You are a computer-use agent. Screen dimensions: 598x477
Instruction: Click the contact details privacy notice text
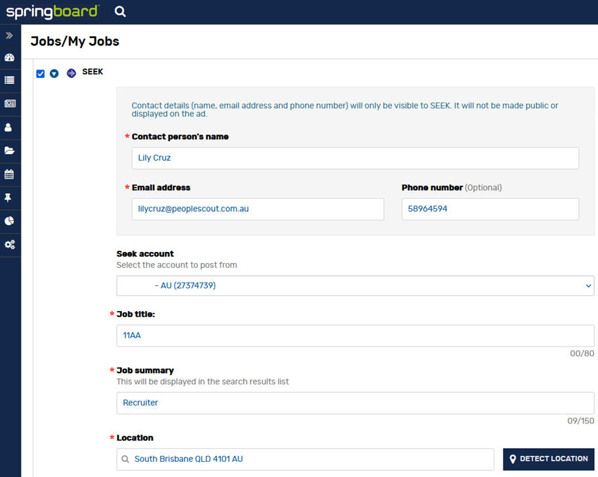coord(345,110)
